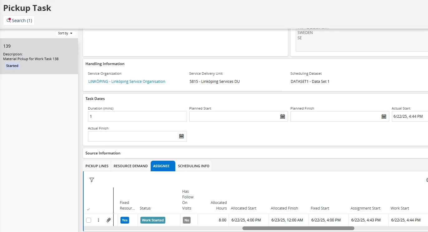
Task: Sort by the Work Start column header
Action: [x=400, y=208]
